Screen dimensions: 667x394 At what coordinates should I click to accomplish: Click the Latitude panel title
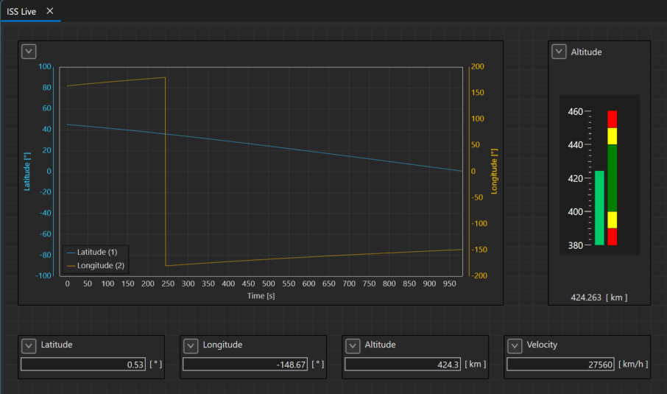(57, 345)
